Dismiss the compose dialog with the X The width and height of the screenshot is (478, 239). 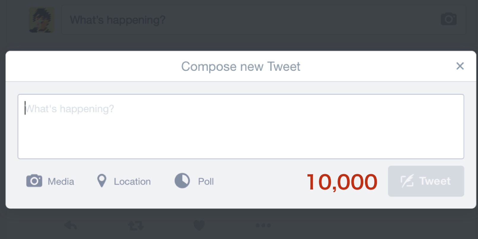point(460,66)
